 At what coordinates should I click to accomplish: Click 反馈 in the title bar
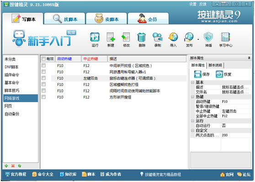[x=202, y=4]
